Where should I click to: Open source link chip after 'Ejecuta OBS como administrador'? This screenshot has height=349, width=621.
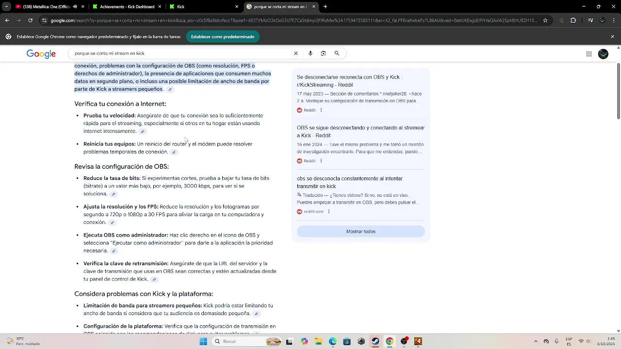point(114,251)
